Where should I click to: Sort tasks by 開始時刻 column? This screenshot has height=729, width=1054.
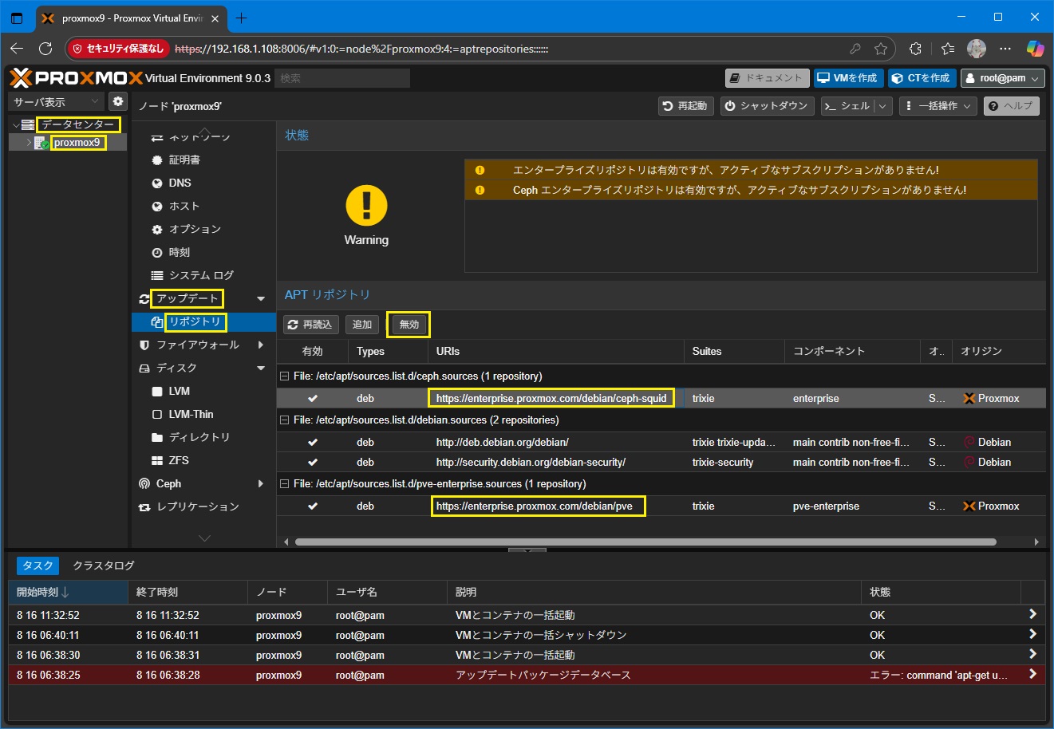(x=69, y=592)
